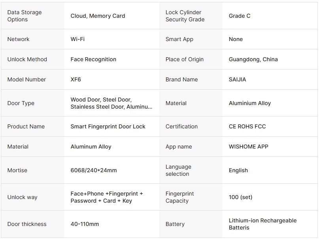
Task: Select the 'CE ROHS FCC' certification value
Action: coord(247,126)
